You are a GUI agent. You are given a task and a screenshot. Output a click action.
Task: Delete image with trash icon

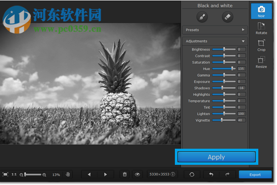coord(125,174)
